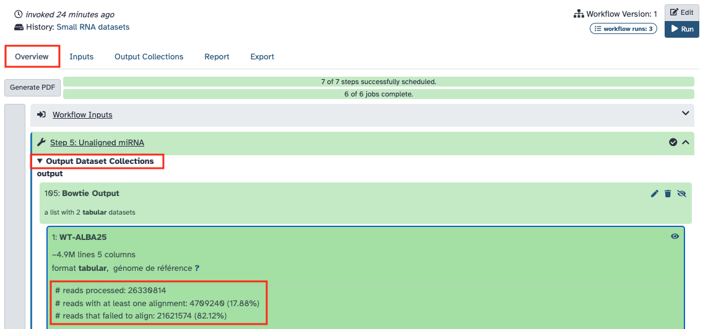Open the Output Collections tab
Viewport: 703px width, 329px height.
pyautogui.click(x=149, y=57)
